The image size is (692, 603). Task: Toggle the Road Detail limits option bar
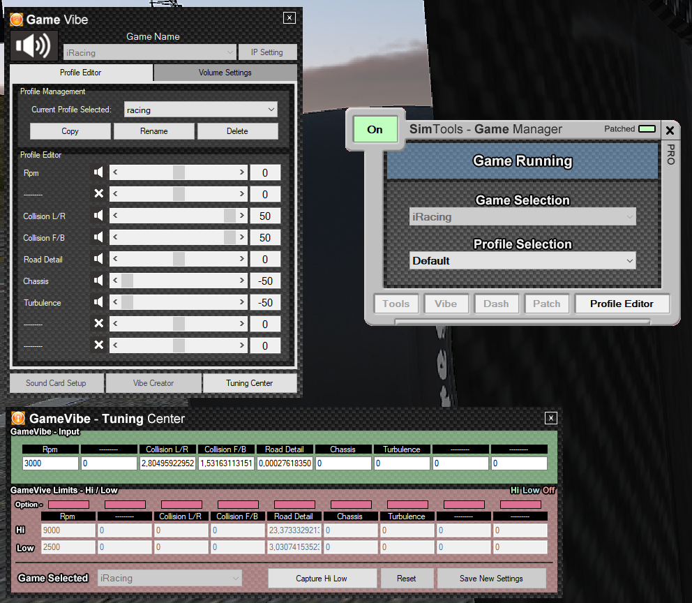coord(294,505)
